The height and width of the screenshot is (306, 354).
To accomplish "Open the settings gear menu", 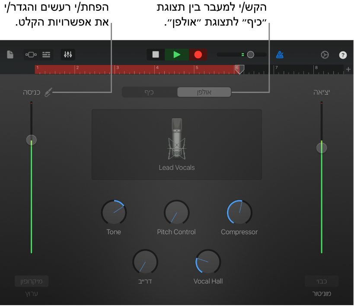I will 325,54.
